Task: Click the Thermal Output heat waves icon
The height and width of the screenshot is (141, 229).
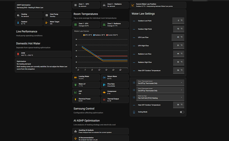Action: 104,100
